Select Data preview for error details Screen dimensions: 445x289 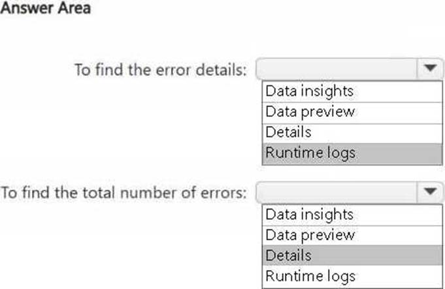(x=352, y=112)
